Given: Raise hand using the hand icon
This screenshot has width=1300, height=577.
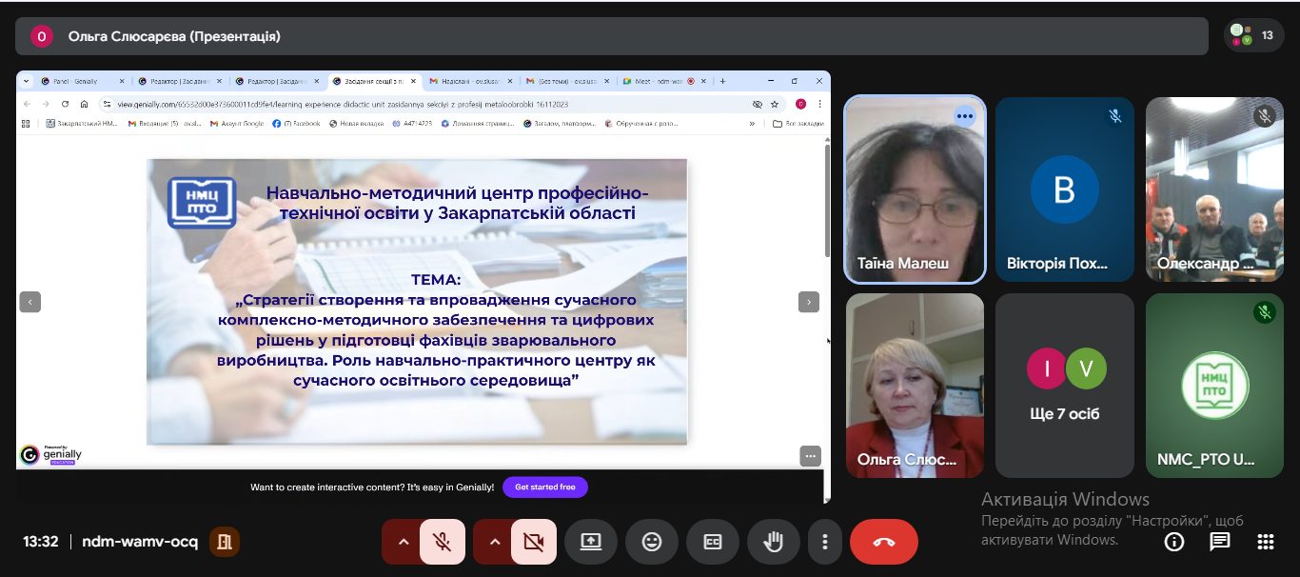Looking at the screenshot, I should [774, 542].
